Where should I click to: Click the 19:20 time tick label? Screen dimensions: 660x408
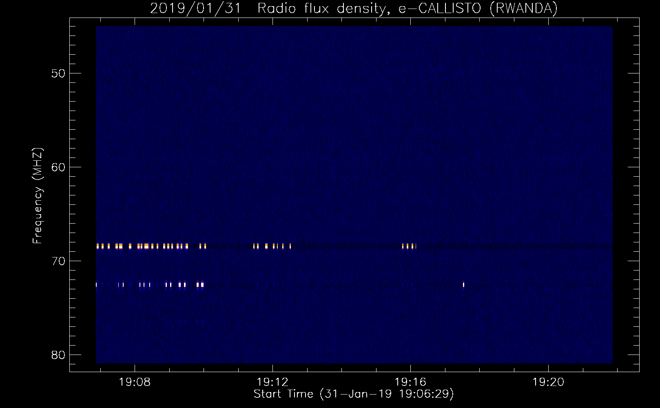pos(548,382)
